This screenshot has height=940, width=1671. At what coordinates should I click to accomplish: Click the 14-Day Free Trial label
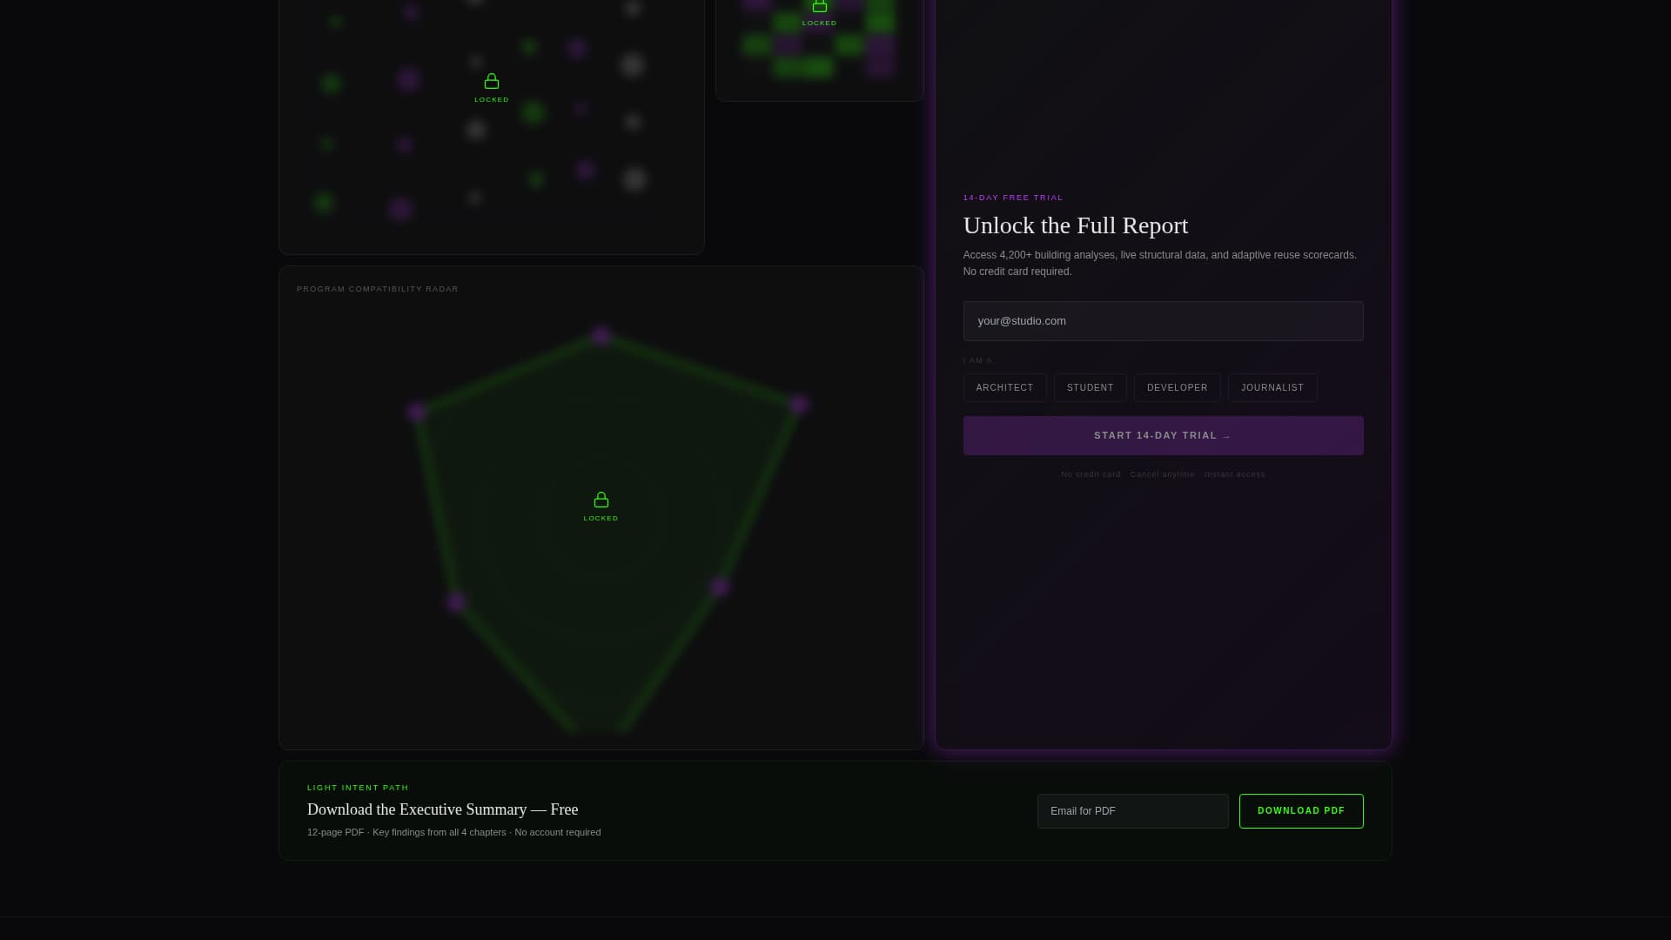[x=1013, y=198]
